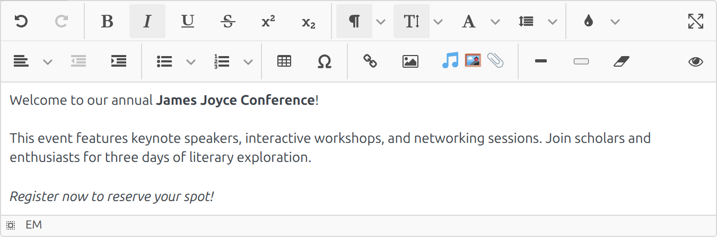The image size is (717, 237).
Task: Open the alignment dropdown arrow
Action: pos(48,61)
